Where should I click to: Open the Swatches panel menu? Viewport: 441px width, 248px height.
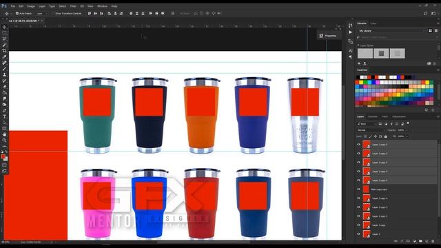(438, 70)
